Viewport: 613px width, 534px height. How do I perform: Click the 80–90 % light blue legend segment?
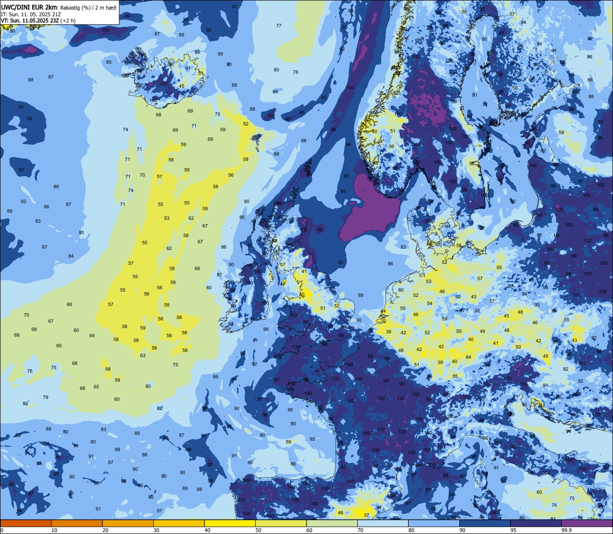pos(434,523)
